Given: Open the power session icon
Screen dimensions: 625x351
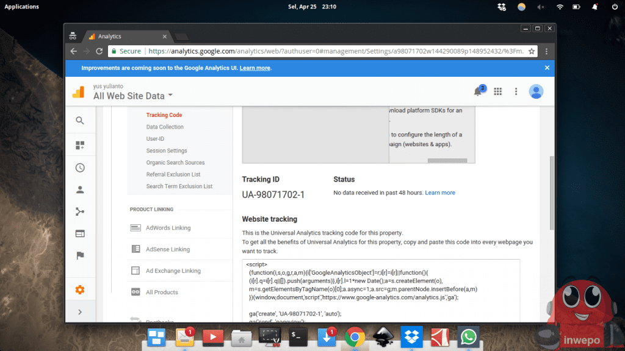Looking at the screenshot, I should 614,7.
